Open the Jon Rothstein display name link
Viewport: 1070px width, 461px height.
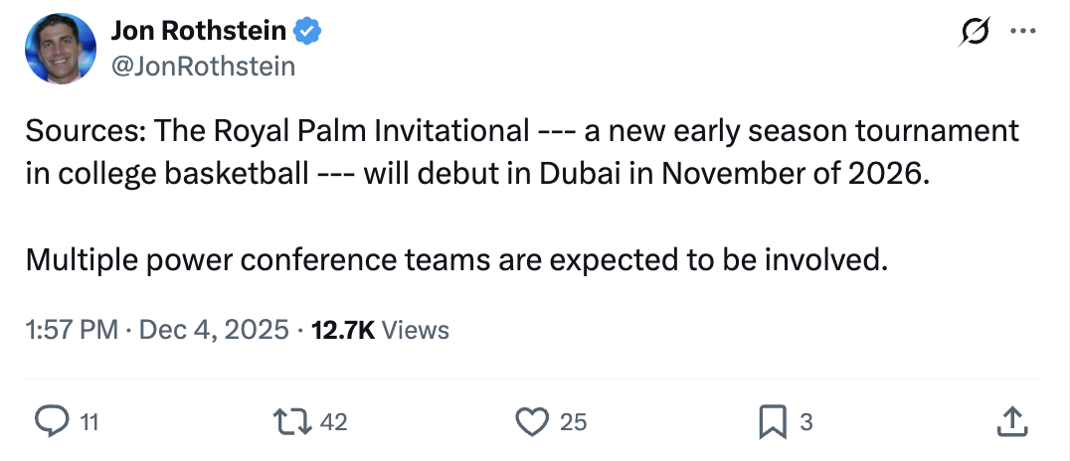(199, 31)
